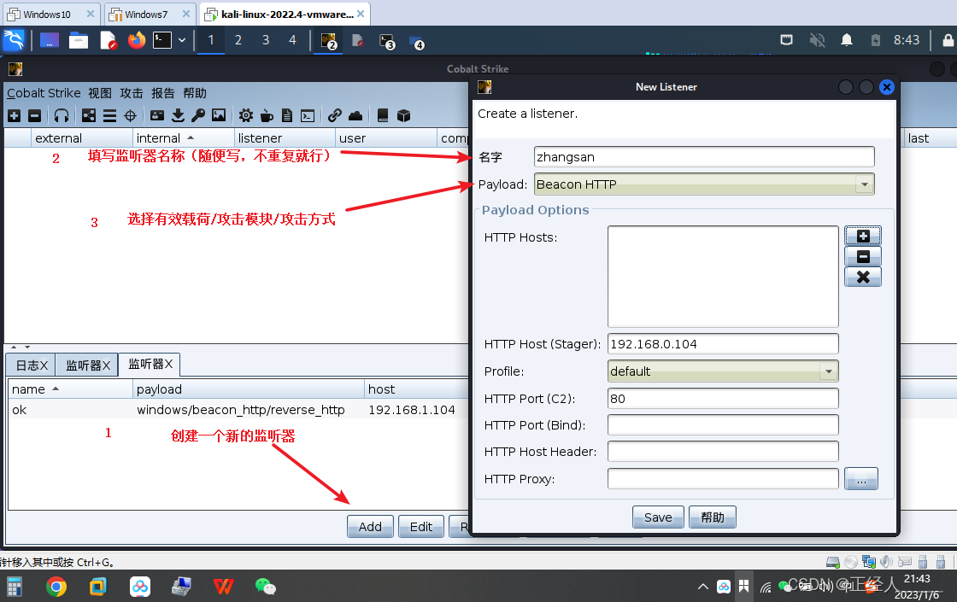Add an HTTP host with plus button

tap(862, 236)
